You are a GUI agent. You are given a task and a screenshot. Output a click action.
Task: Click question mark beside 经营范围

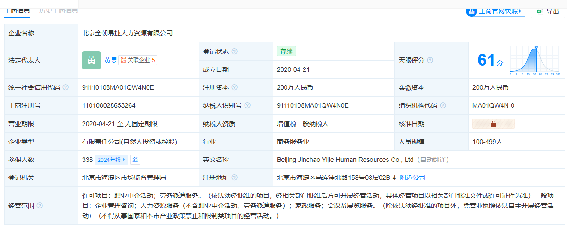[x=40, y=206]
